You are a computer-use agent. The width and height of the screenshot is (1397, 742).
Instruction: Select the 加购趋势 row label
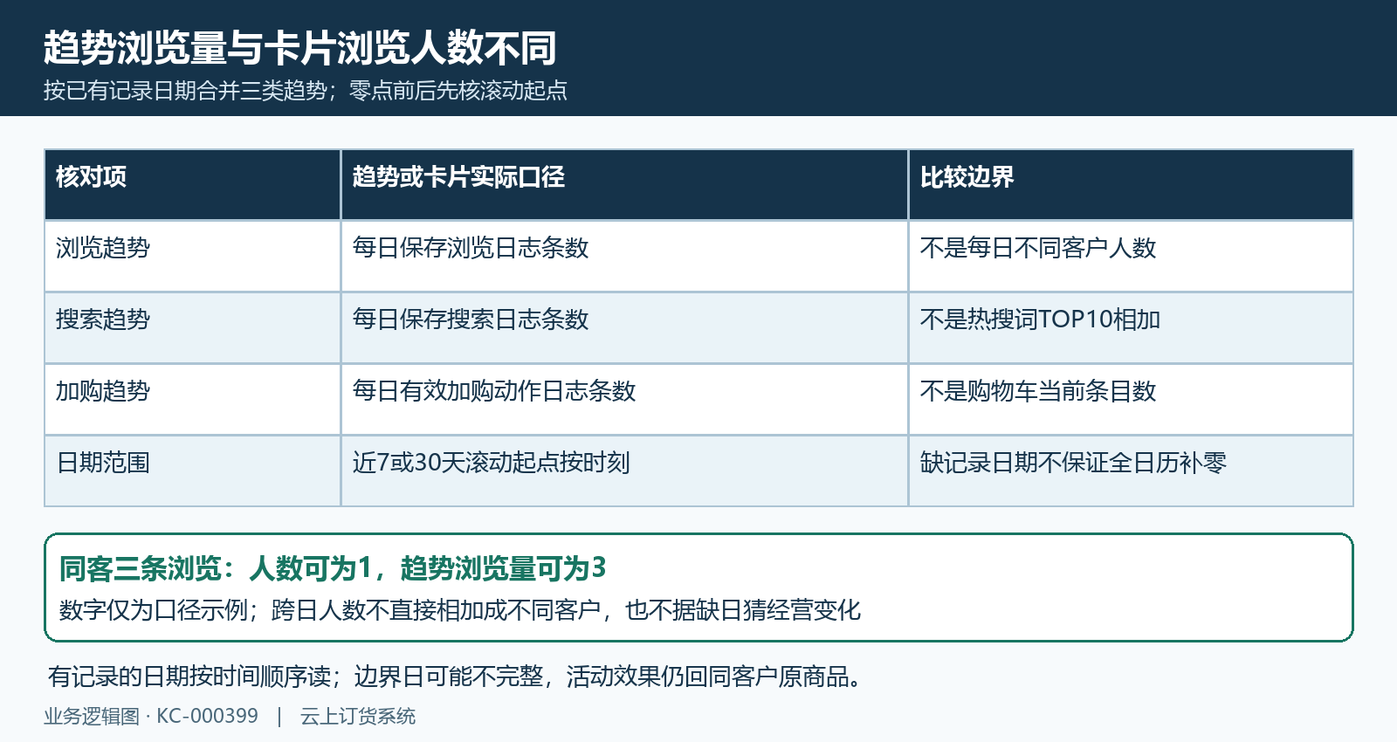point(103,391)
